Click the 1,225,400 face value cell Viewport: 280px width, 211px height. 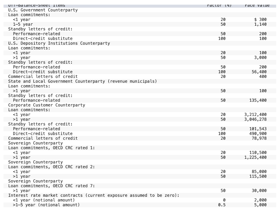(255, 157)
